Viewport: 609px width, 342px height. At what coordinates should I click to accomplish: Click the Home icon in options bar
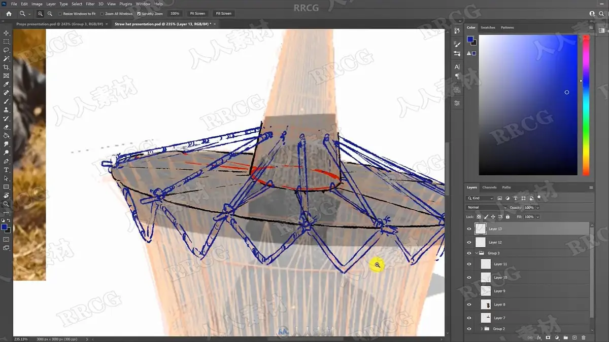click(9, 14)
